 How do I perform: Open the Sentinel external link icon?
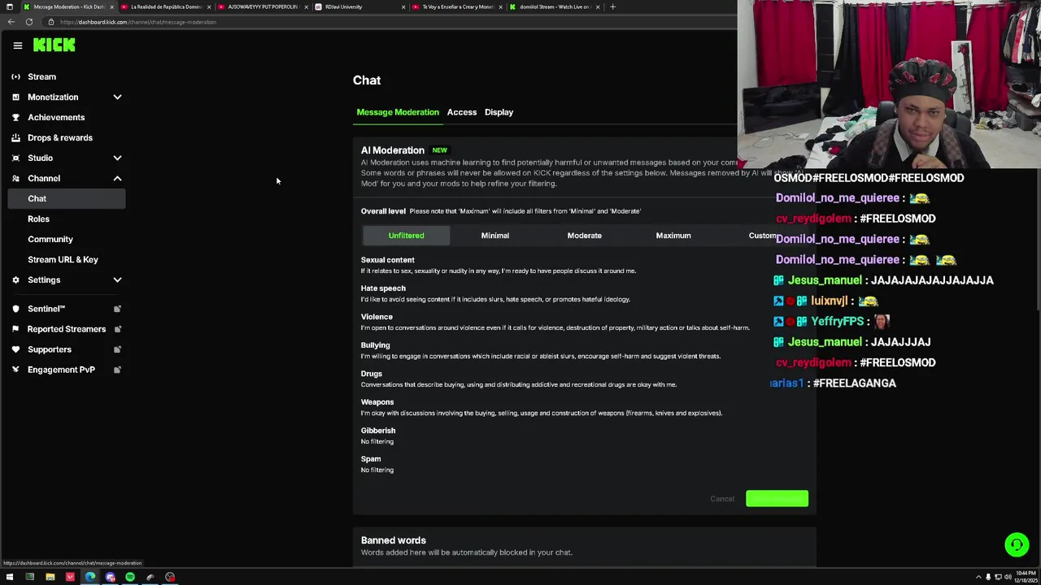click(x=117, y=309)
